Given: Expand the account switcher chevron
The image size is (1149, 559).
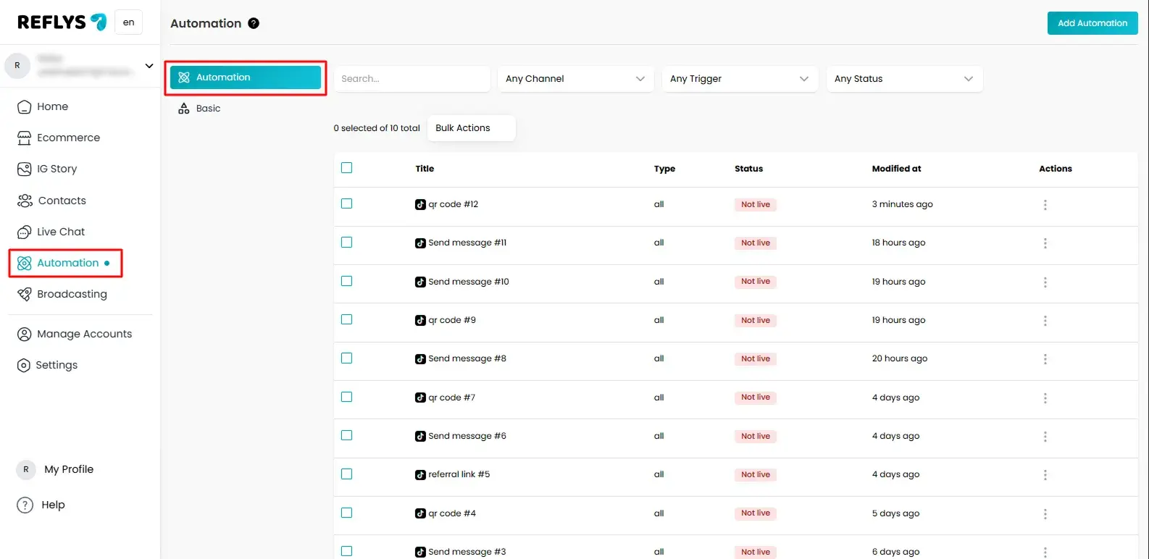Looking at the screenshot, I should coord(149,66).
